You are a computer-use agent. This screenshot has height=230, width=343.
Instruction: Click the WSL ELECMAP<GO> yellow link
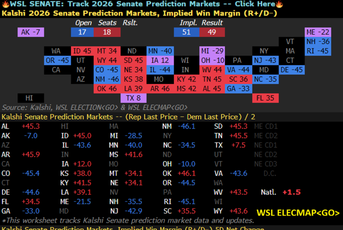[298, 213]
